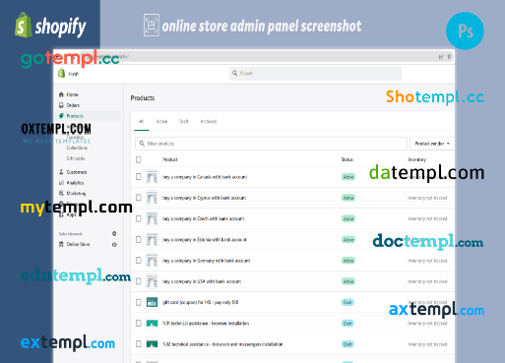The width and height of the screenshot is (505, 363).
Task: Check the Canada company product checkbox
Action: [139, 177]
